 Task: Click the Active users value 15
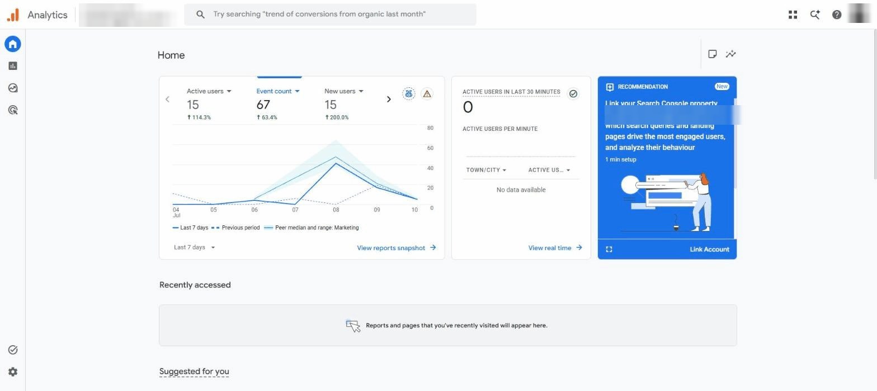(193, 105)
